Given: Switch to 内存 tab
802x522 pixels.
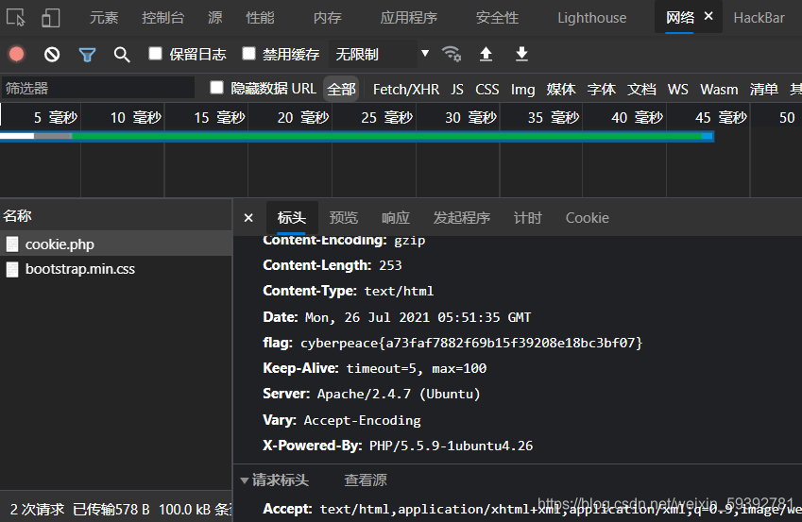Looking at the screenshot, I should [328, 18].
